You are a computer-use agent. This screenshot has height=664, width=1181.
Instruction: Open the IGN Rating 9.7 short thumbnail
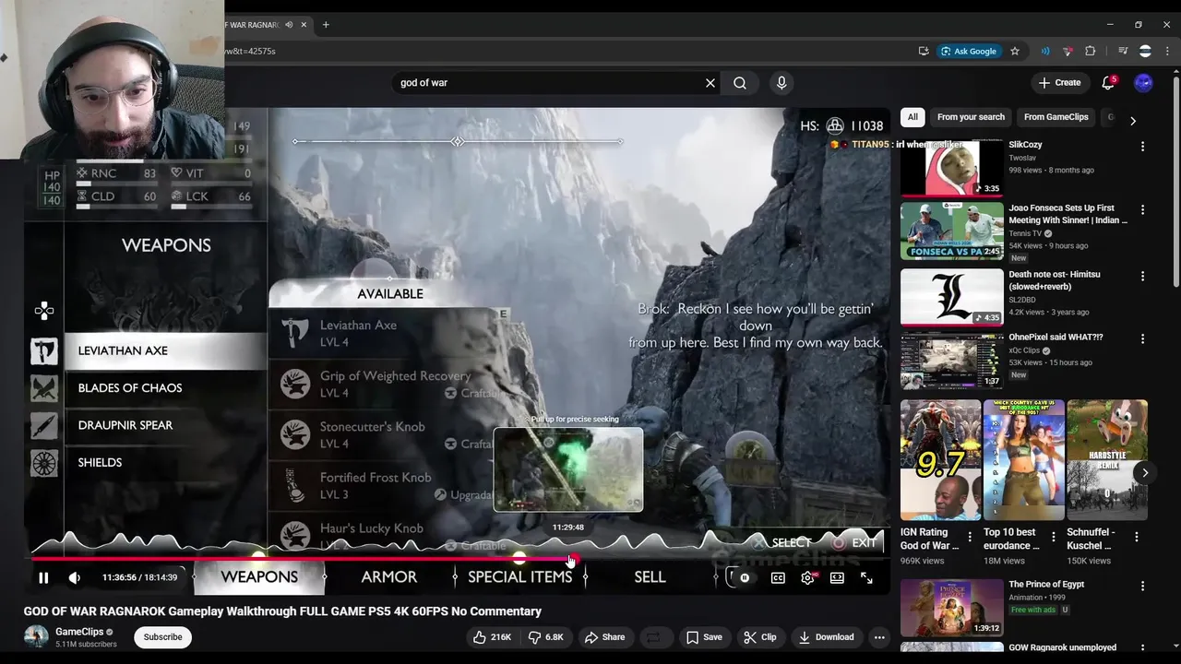click(940, 460)
